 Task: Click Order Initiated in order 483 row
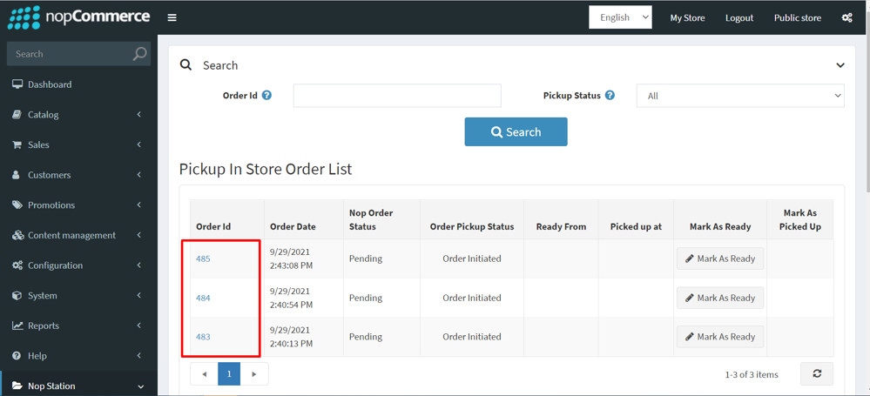click(x=472, y=337)
